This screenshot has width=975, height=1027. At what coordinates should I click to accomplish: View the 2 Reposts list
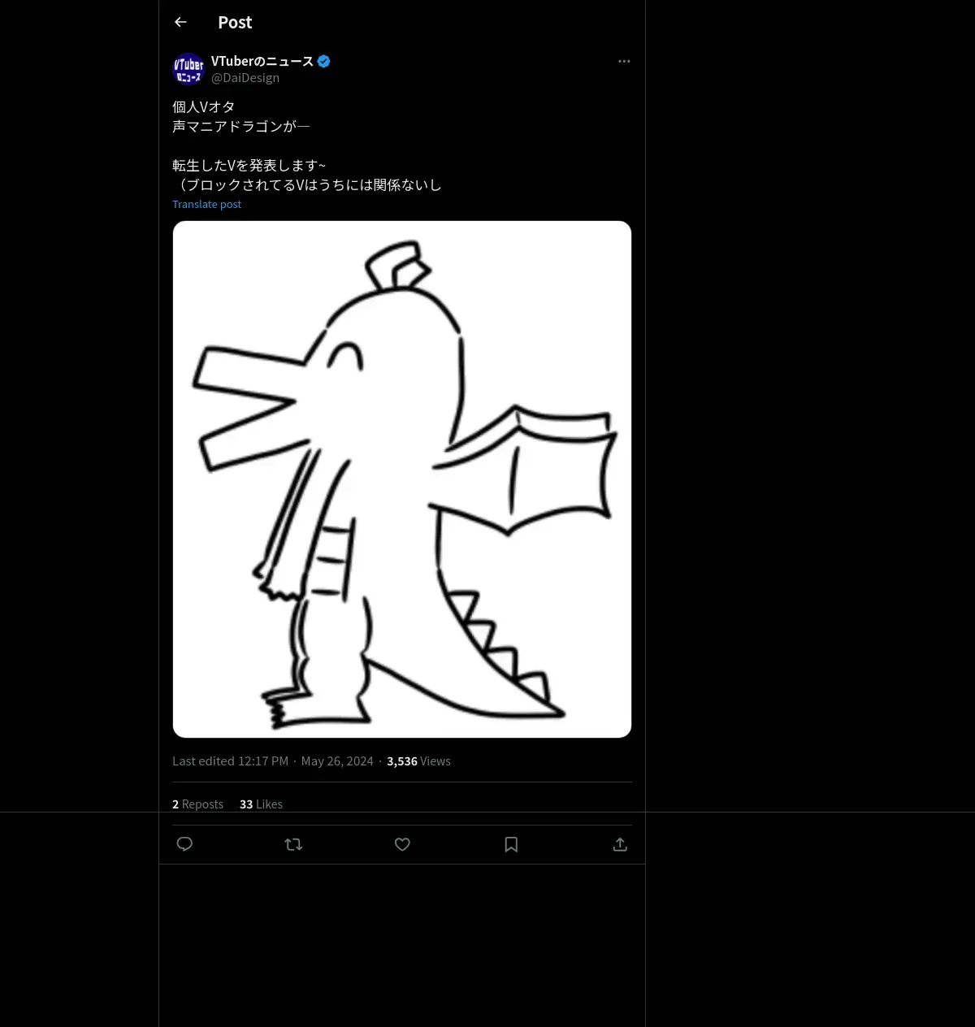[197, 804]
